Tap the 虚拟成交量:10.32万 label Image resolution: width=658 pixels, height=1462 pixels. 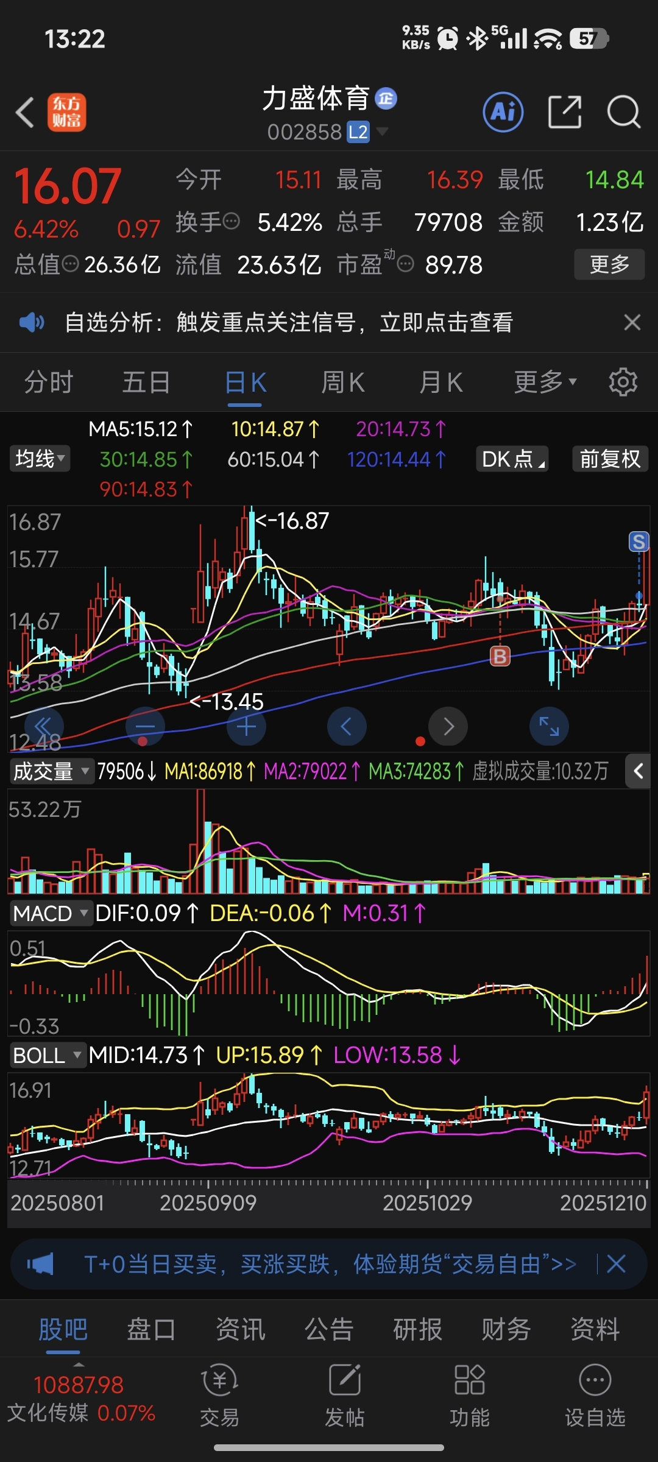pos(540,771)
